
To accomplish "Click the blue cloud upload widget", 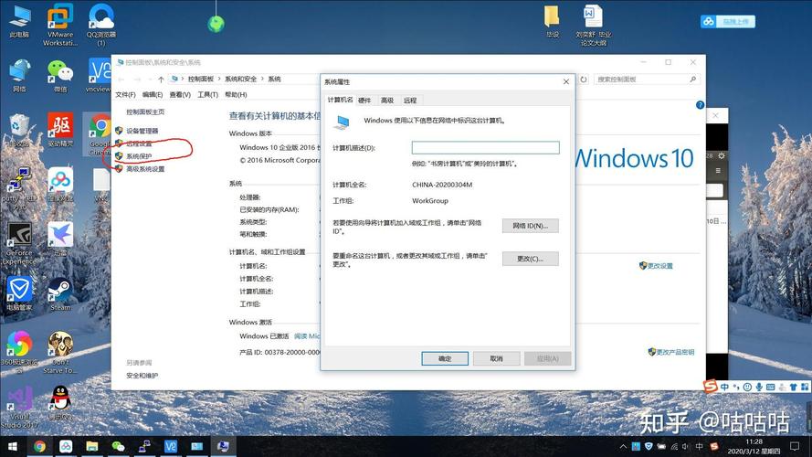I will (x=728, y=21).
